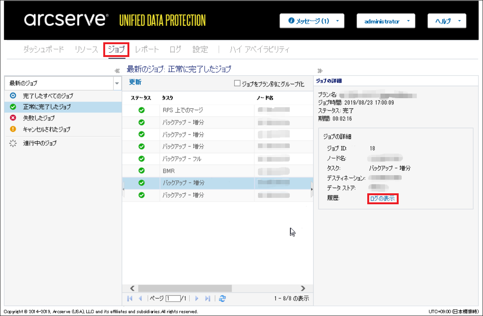Click the left arrow of the horizontal scrollbar
The height and width of the screenshot is (316, 483).
coord(132,288)
